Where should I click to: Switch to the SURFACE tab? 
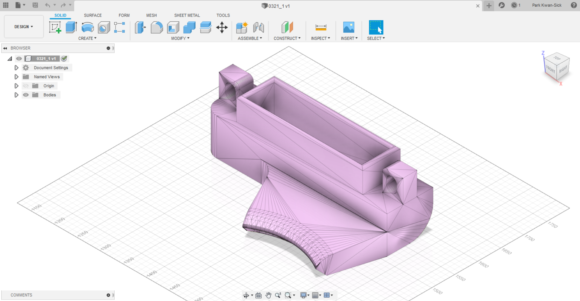(93, 15)
